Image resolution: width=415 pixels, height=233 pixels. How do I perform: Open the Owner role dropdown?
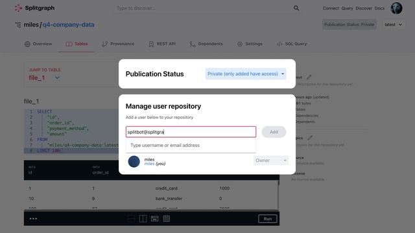click(271, 161)
